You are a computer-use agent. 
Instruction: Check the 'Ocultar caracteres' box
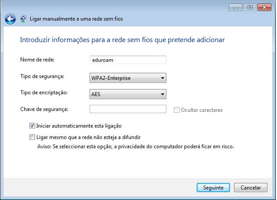point(176,110)
